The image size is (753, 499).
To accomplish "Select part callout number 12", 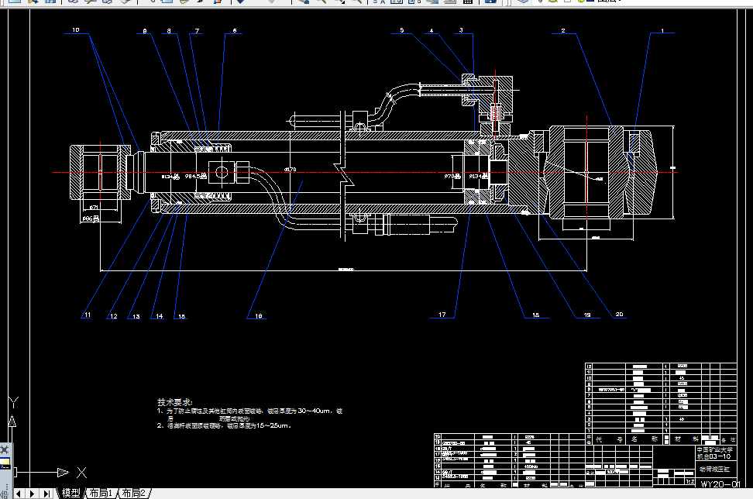I will pyautogui.click(x=113, y=316).
